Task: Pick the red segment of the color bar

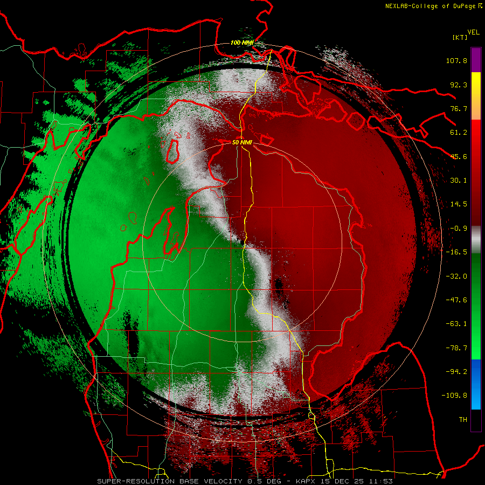Action: pyautogui.click(x=476, y=172)
